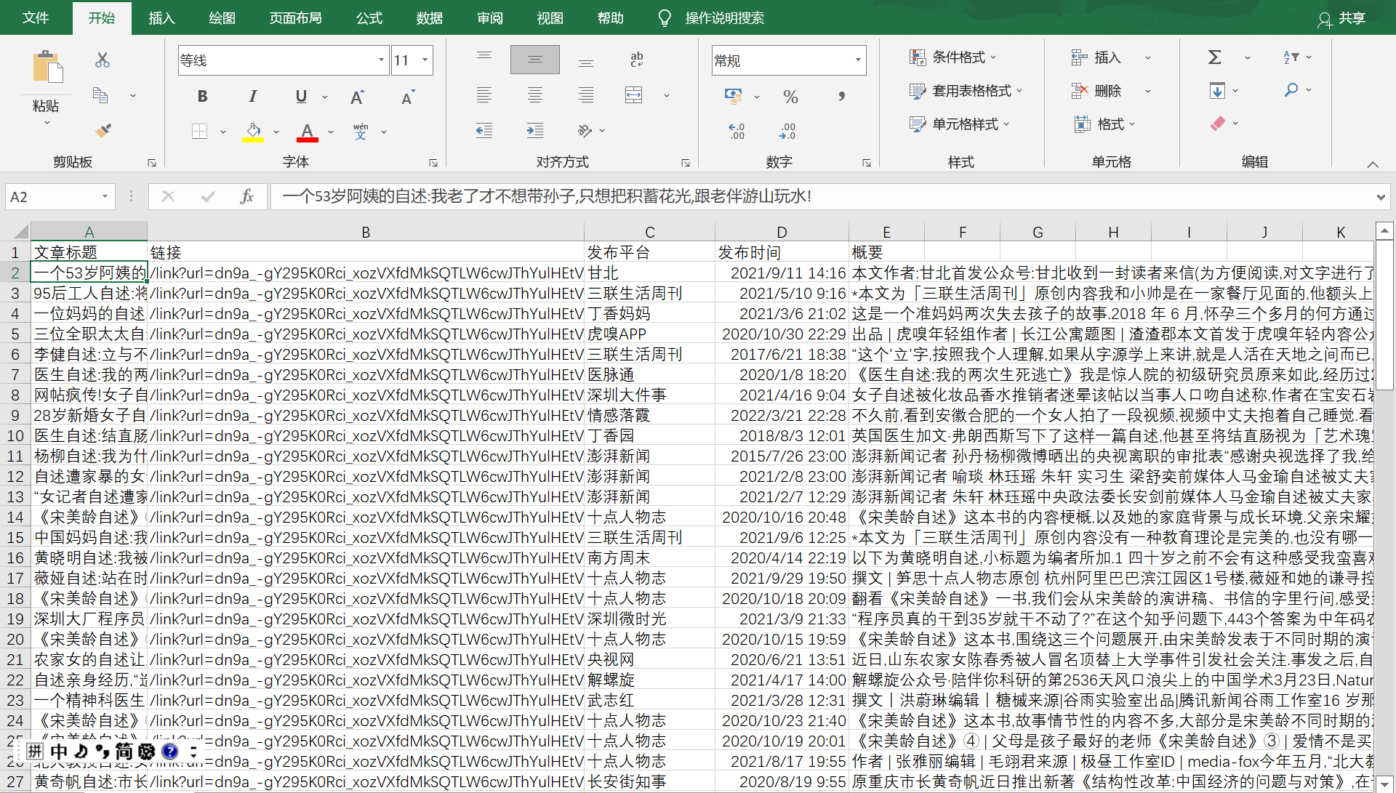
Task: Open the font name dropdown
Action: [380, 60]
